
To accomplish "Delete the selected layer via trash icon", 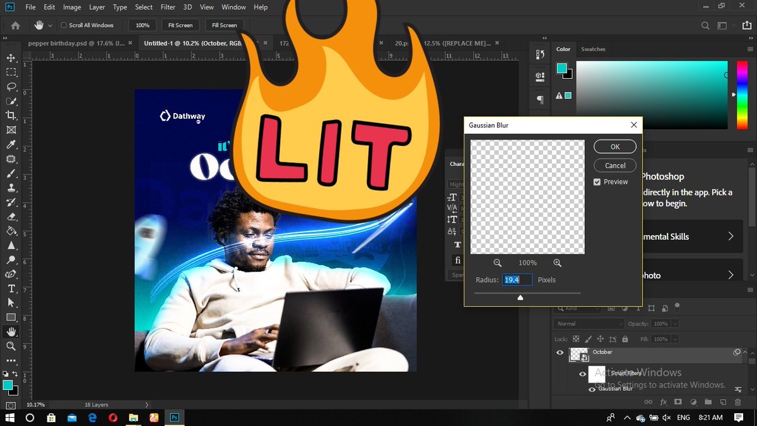I will click(737, 402).
